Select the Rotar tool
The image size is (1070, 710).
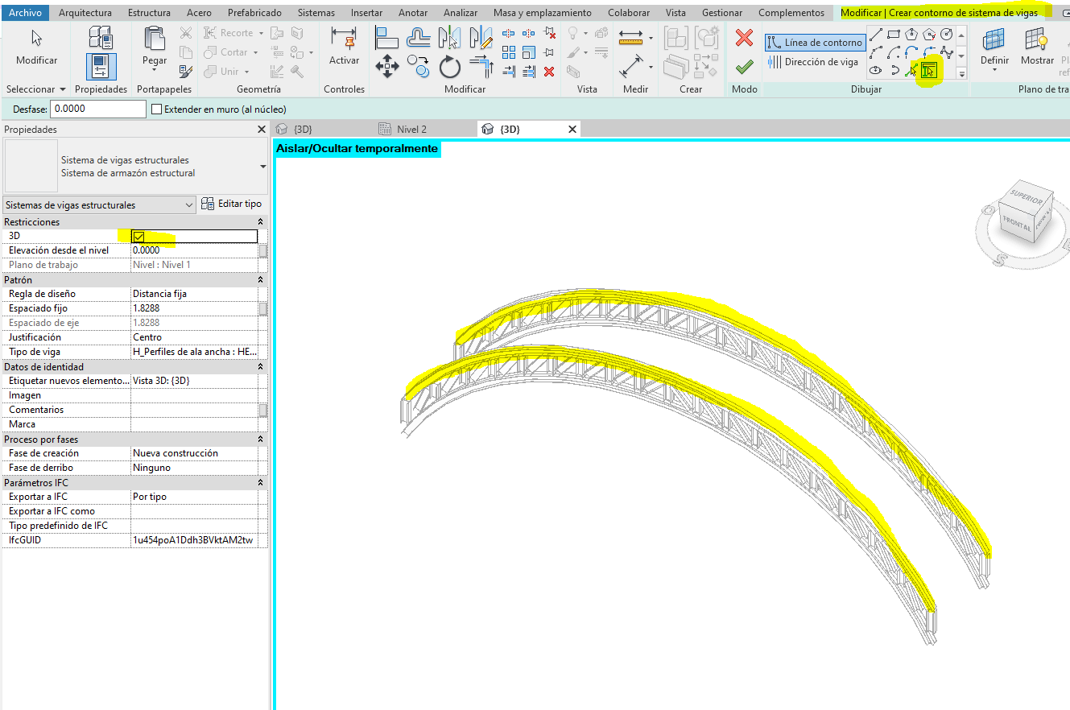[x=450, y=67]
